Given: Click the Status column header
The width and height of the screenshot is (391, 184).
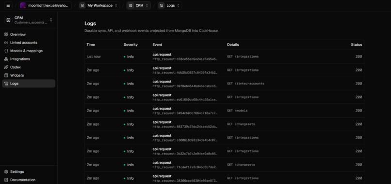Looking at the screenshot, I should pyautogui.click(x=357, y=45).
